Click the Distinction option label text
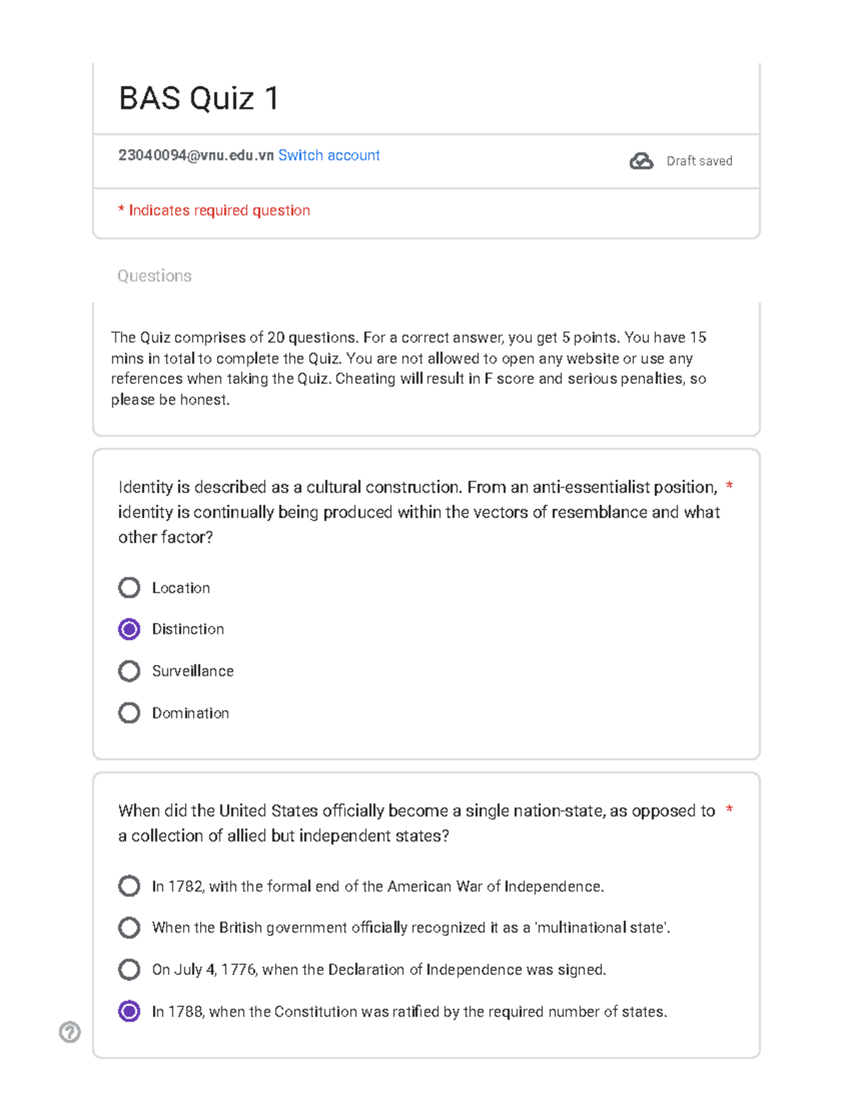 point(188,629)
